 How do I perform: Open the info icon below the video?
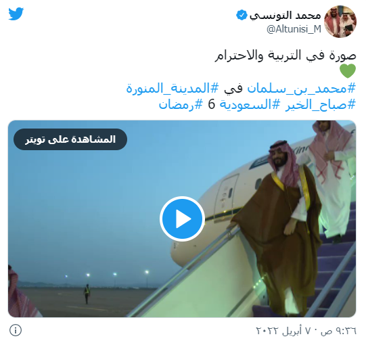click(16, 330)
